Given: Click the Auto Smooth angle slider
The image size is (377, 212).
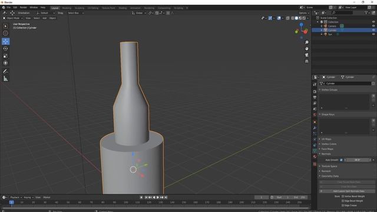Looking at the screenshot, I should point(358,160).
